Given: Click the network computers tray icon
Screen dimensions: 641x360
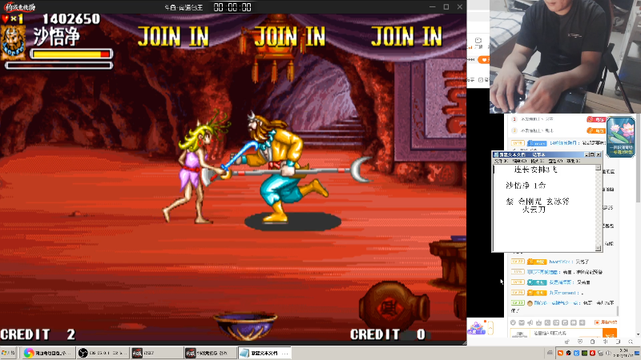Looking at the screenshot, I should 600,353.
